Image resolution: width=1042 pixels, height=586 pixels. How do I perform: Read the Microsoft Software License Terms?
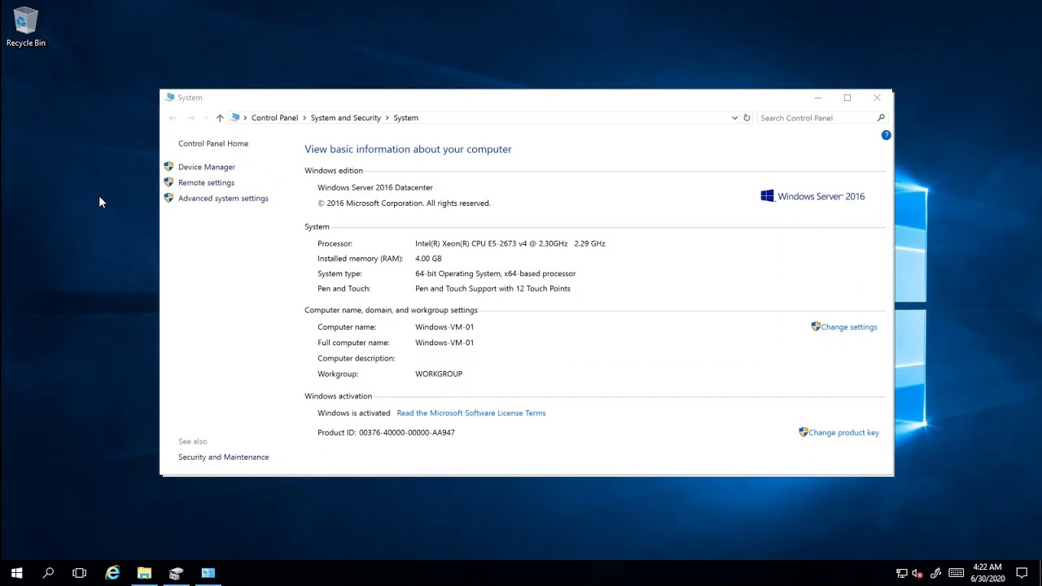(471, 413)
